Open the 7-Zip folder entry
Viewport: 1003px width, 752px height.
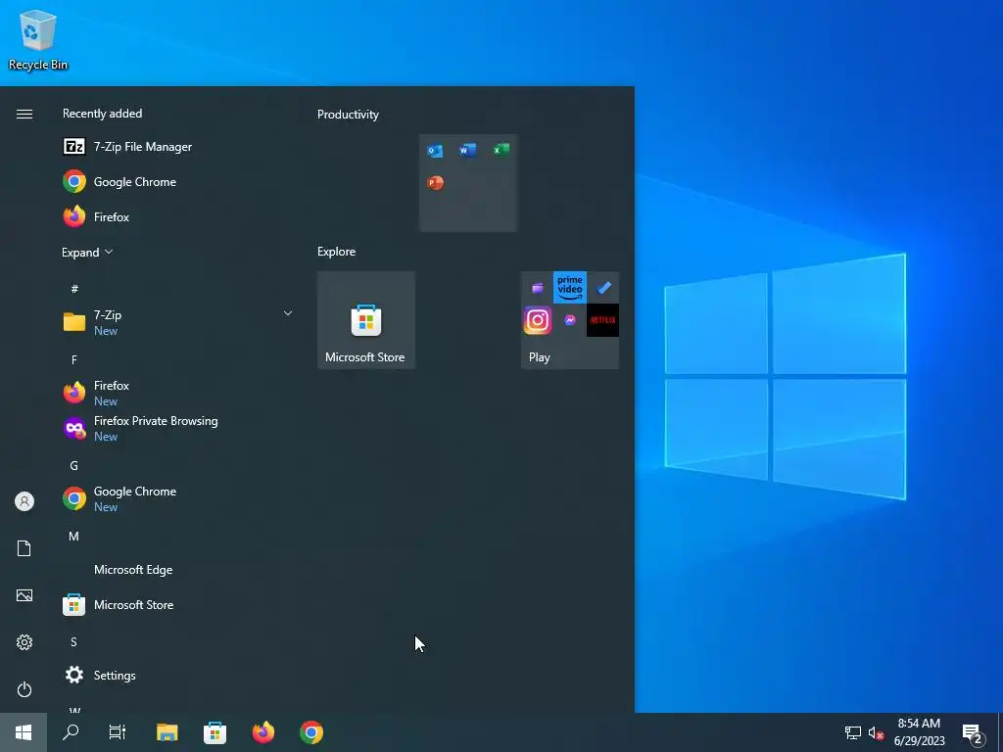176,322
